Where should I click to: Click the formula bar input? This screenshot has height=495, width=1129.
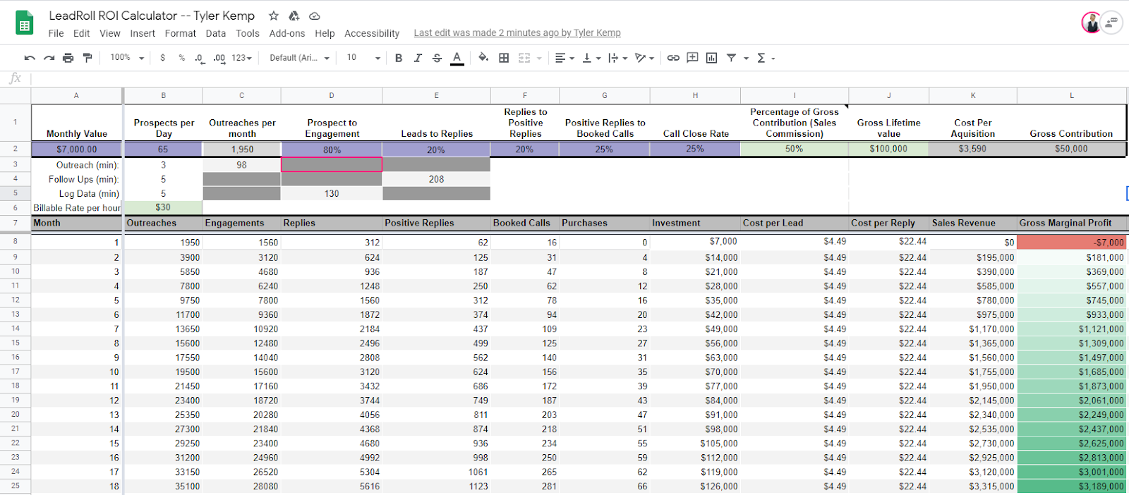click(x=579, y=78)
